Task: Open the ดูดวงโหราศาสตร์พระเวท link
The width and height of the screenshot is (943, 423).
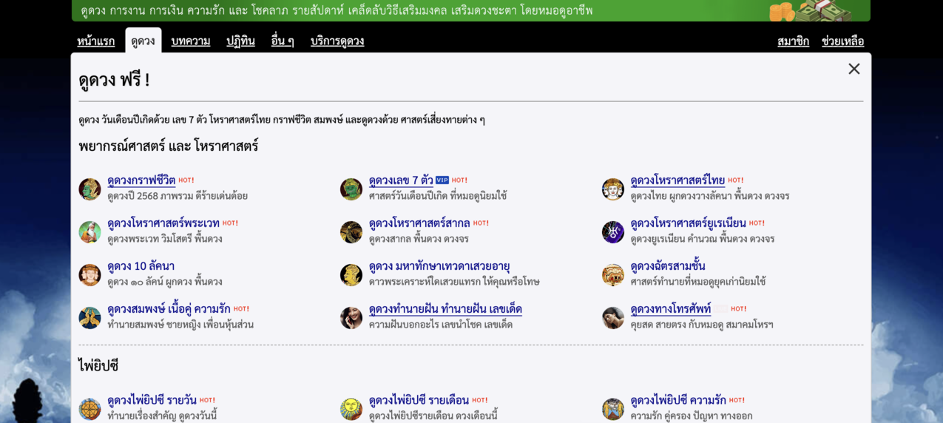Action: [163, 223]
